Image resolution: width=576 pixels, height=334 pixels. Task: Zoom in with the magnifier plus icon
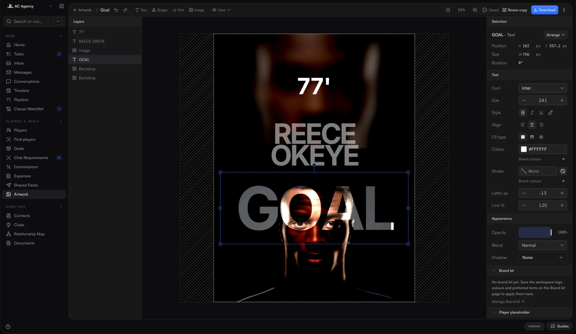click(x=475, y=10)
